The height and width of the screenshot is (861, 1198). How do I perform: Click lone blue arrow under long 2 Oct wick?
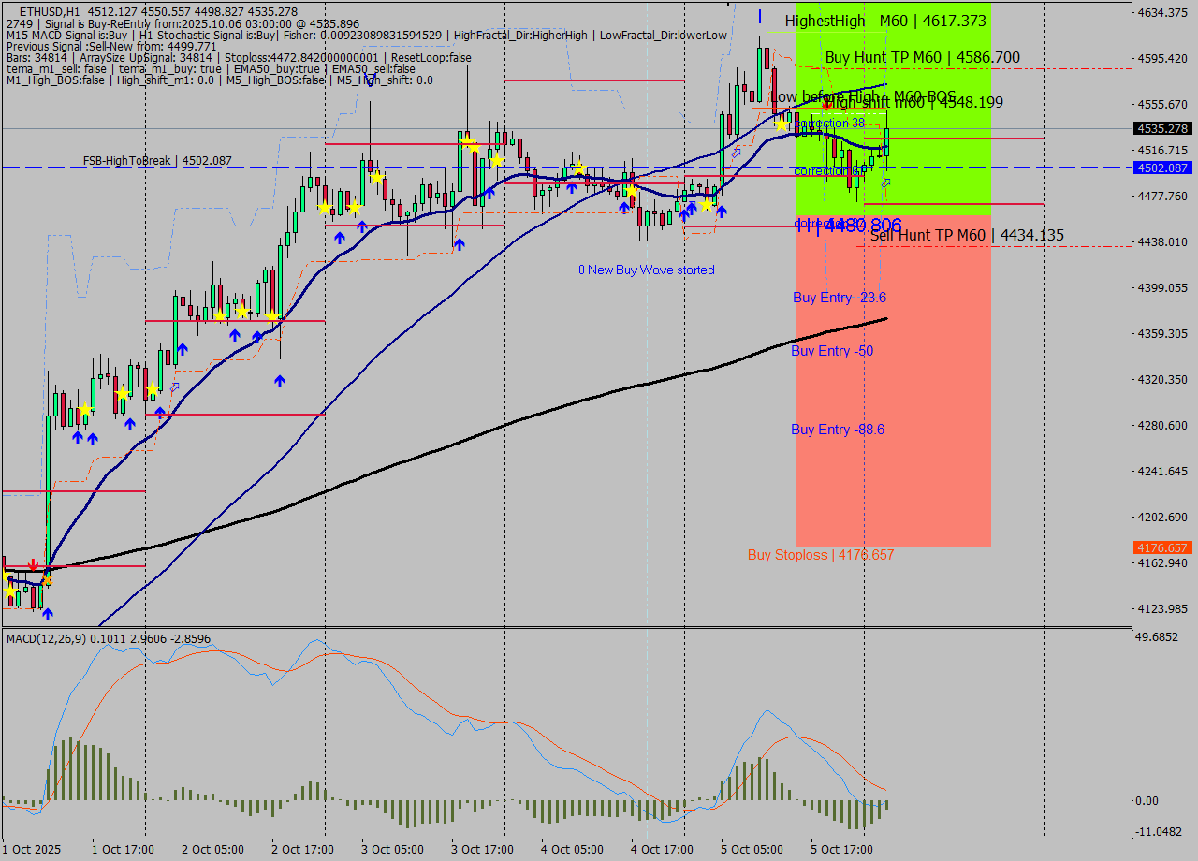click(280, 381)
